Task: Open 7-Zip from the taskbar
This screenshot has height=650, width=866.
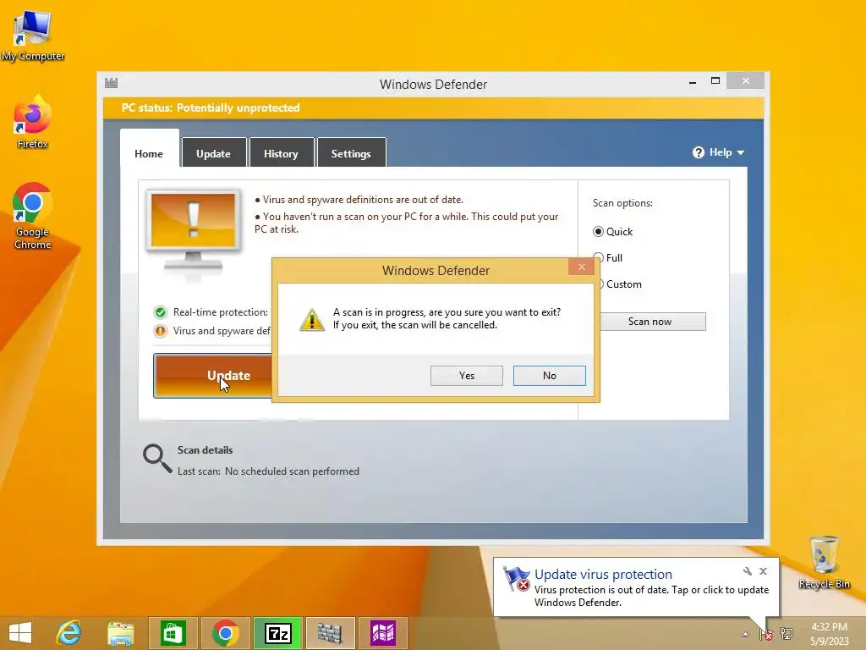Action: click(x=277, y=633)
